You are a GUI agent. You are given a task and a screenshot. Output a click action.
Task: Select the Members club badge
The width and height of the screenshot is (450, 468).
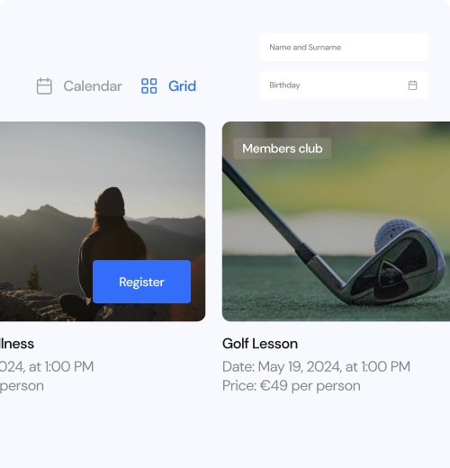283,148
